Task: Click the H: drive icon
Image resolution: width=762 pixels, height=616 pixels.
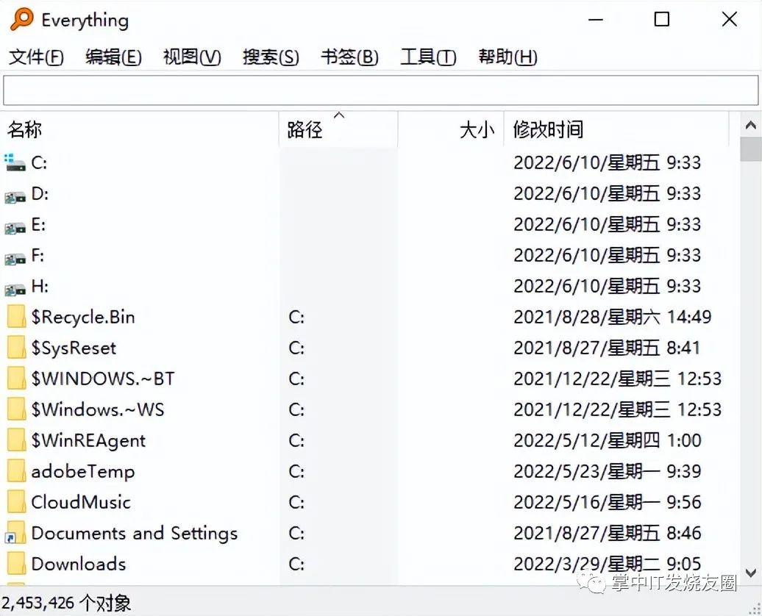Action: click(x=15, y=288)
